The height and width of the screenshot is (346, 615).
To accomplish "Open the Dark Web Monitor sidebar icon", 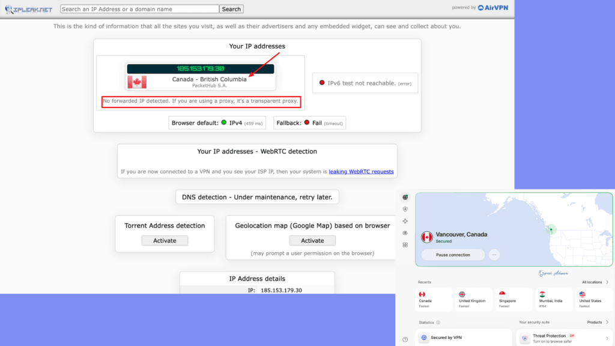I will [405, 233].
